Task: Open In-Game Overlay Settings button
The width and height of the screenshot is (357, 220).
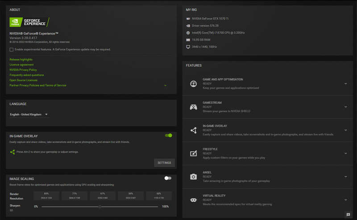Action: point(164,163)
